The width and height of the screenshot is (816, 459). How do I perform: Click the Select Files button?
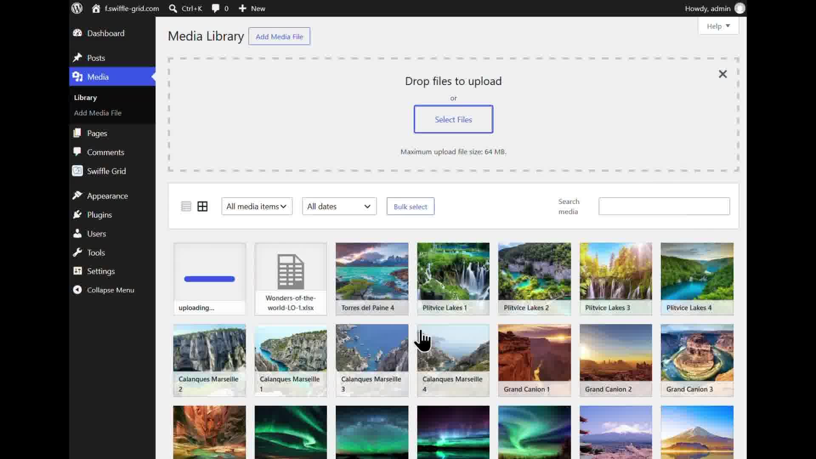pyautogui.click(x=453, y=119)
